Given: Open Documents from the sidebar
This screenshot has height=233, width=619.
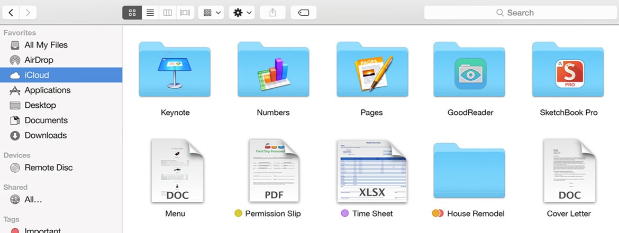Looking at the screenshot, I should point(61,120).
